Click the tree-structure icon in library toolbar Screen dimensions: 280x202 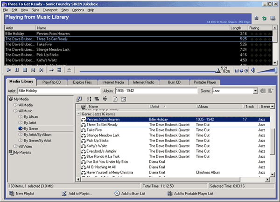click(105, 99)
